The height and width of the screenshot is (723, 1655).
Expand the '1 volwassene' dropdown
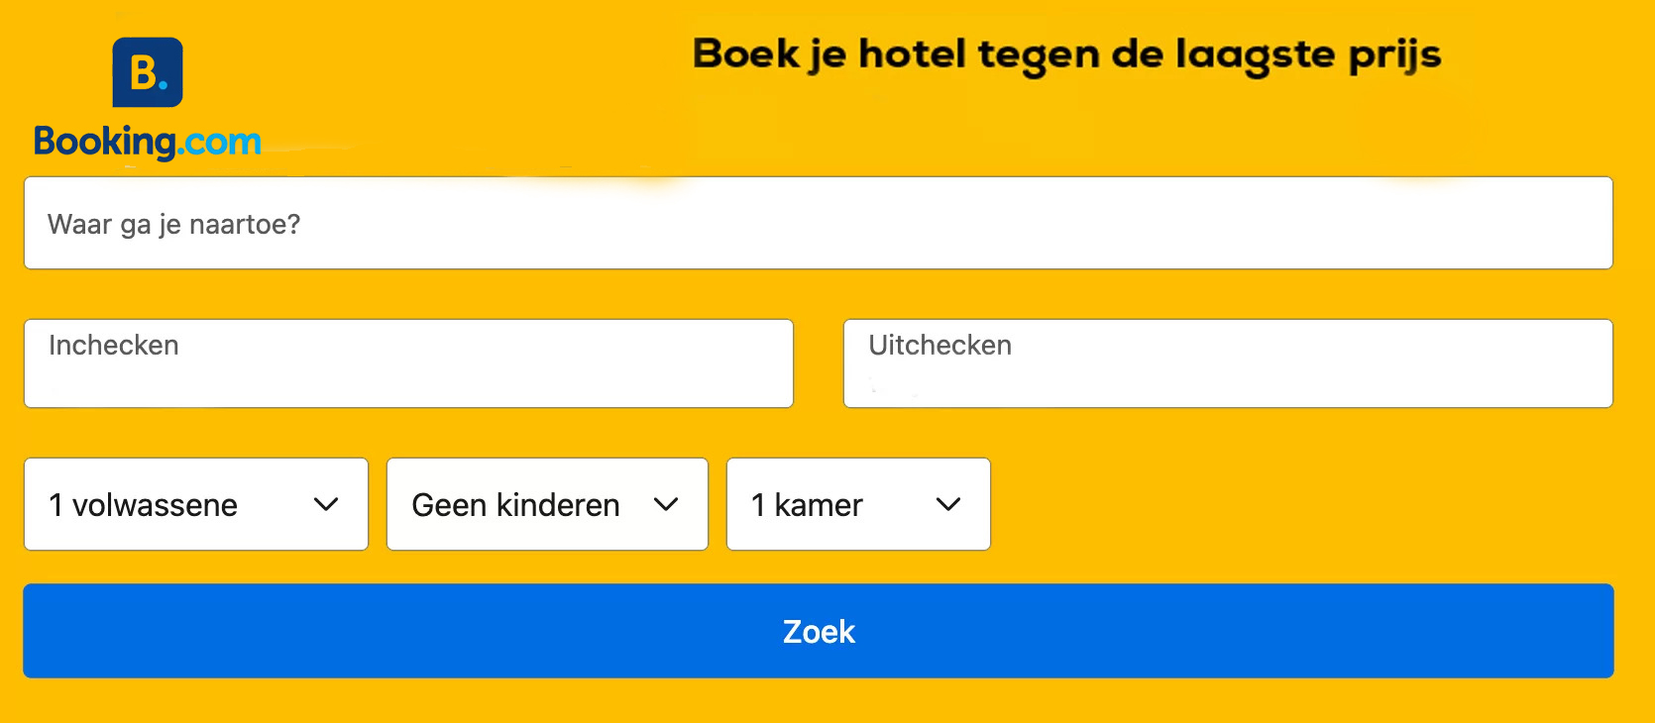pos(196,504)
